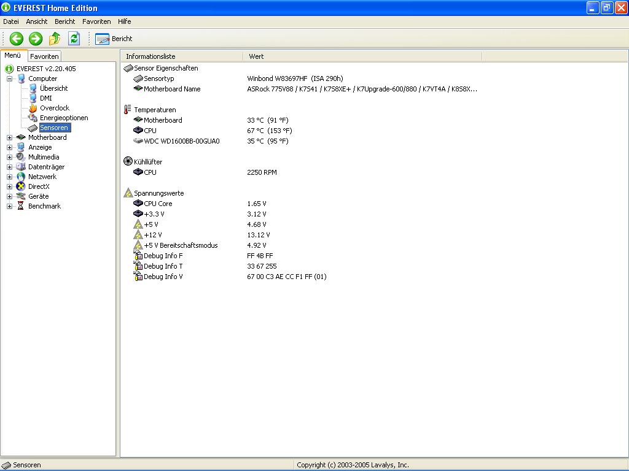Select the Menü tab

click(x=13, y=56)
